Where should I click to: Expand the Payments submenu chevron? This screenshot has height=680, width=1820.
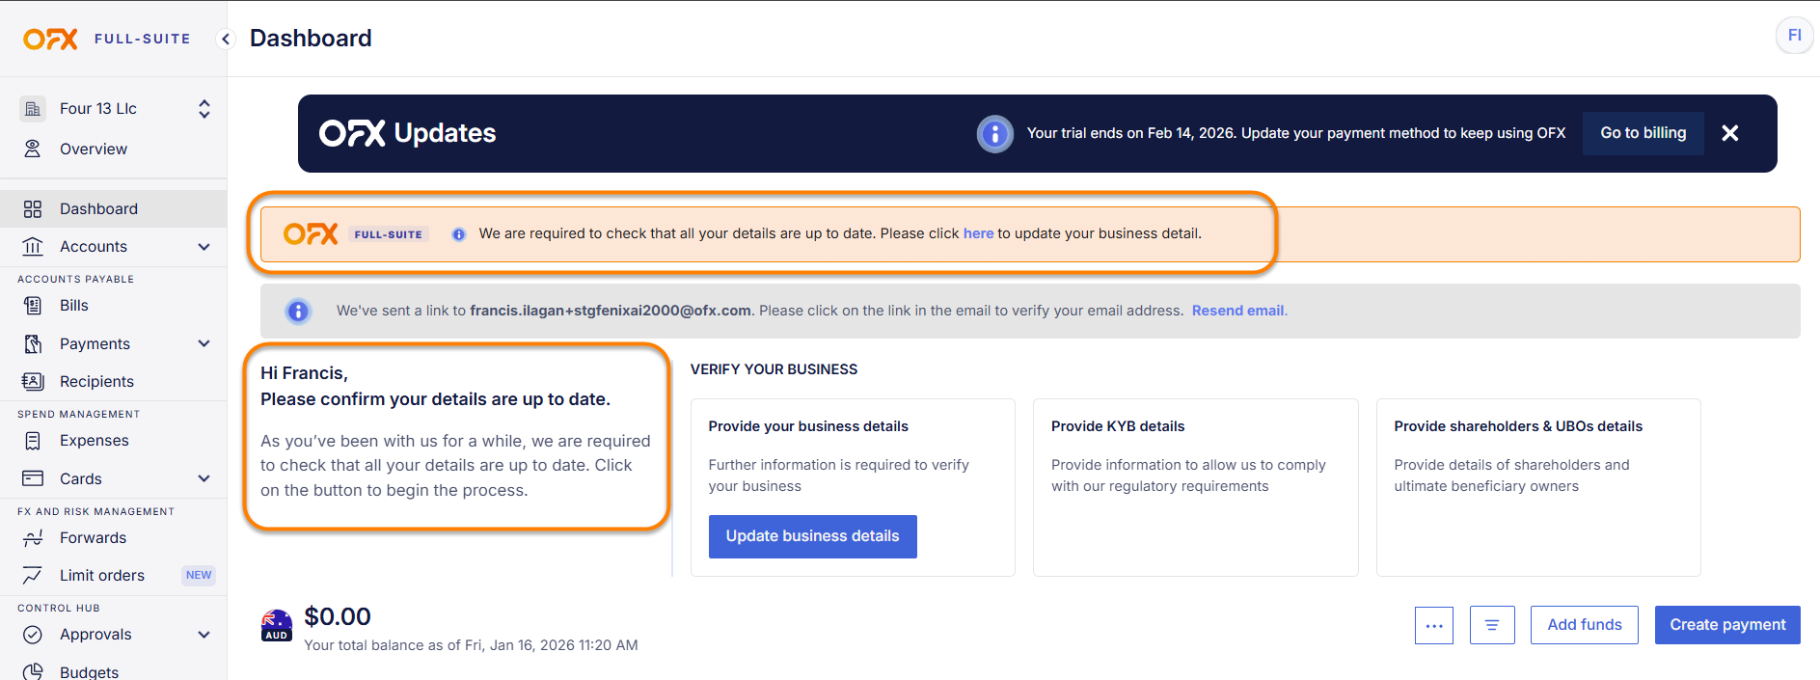204,343
